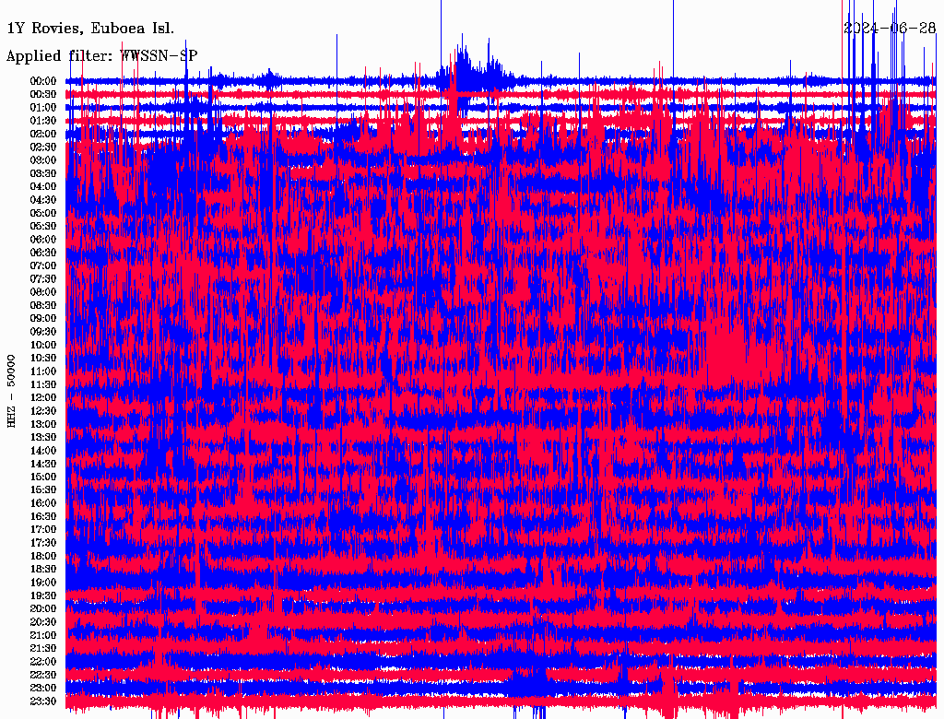Viewport: 944px width, 719px height.
Task: Click the 16:00 time label
Action: (43, 503)
